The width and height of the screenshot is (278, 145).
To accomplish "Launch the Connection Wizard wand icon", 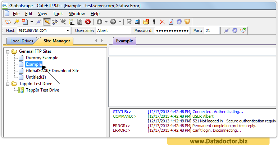I will click(17, 22).
